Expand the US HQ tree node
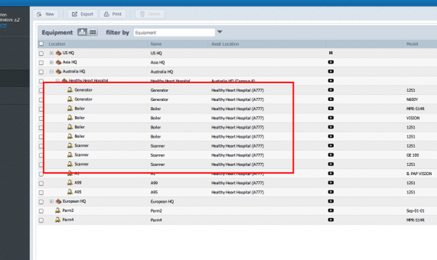The width and height of the screenshot is (437, 260). pos(52,53)
